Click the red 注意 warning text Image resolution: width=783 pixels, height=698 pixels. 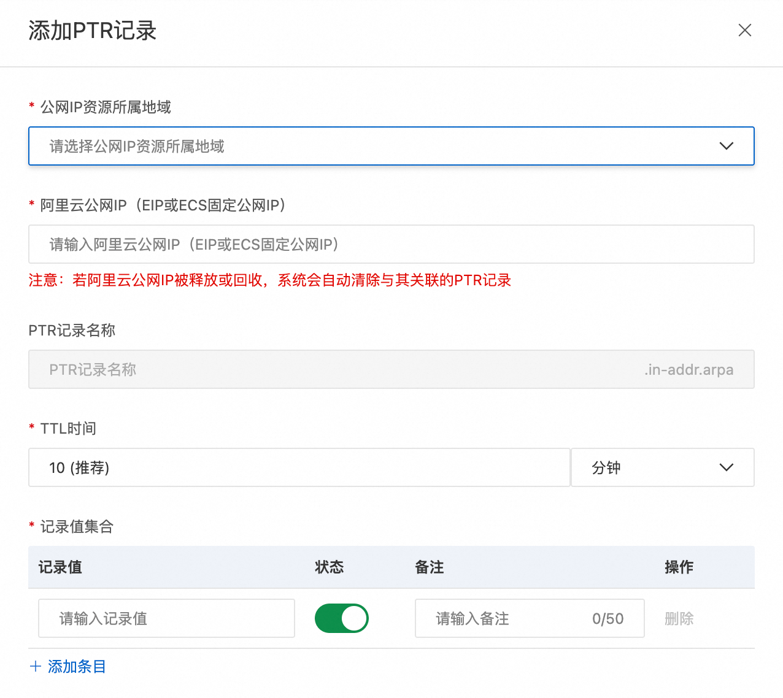270,280
